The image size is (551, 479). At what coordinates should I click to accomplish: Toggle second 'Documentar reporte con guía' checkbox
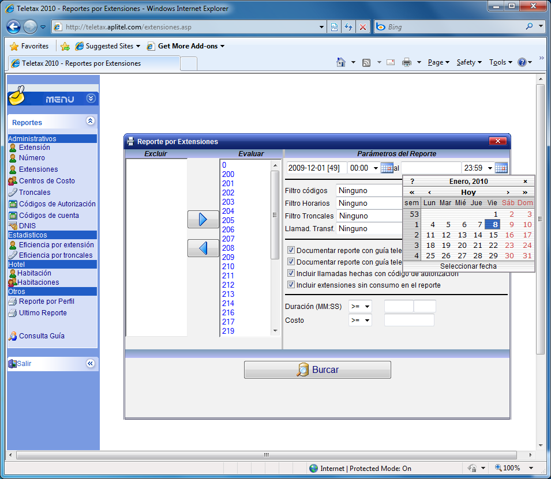tap(291, 262)
